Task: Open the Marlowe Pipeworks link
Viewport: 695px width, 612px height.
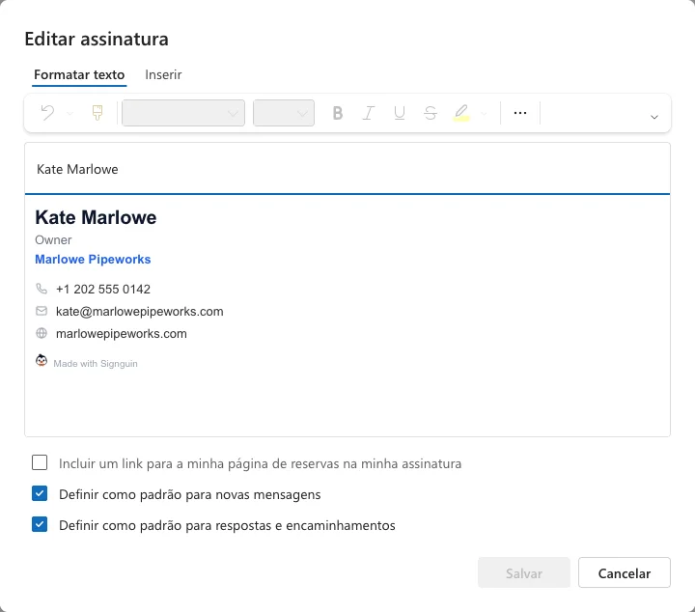Action: point(93,260)
